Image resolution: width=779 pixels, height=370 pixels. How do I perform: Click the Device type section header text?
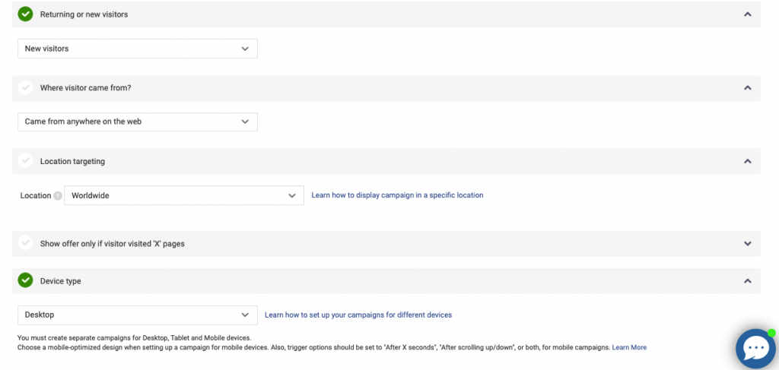61,281
